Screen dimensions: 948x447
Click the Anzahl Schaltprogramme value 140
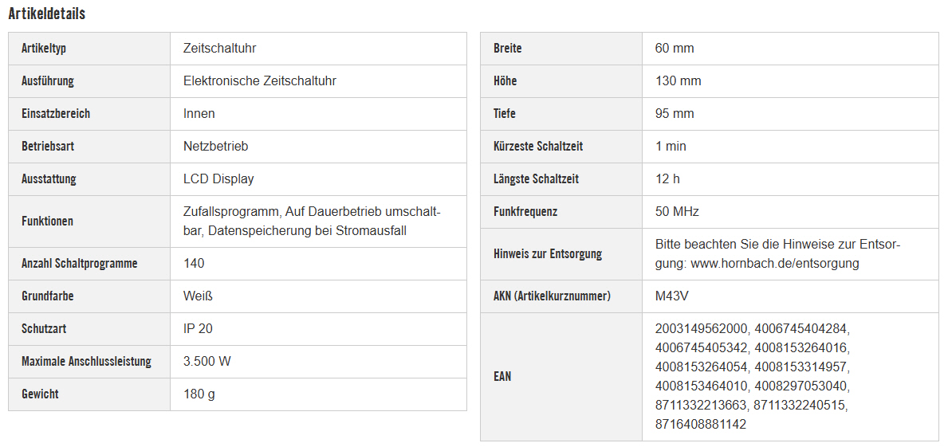(x=194, y=264)
